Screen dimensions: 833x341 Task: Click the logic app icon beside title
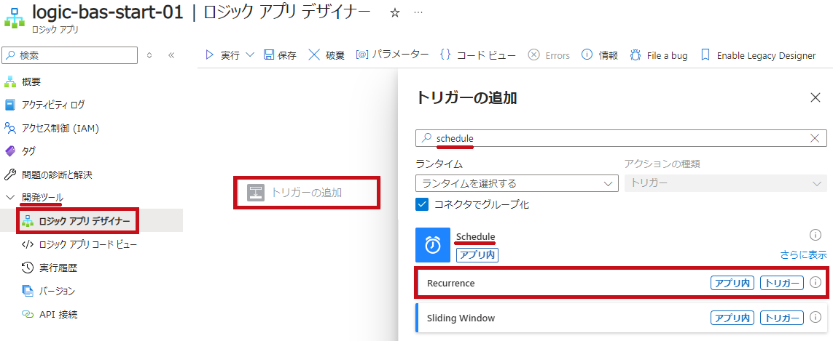[x=15, y=17]
